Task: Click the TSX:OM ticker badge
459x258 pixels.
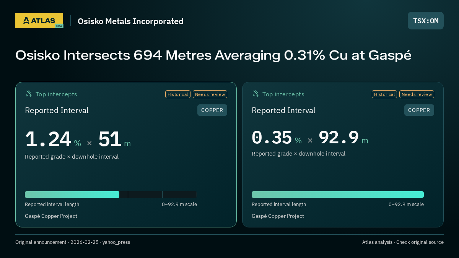Action: (426, 21)
